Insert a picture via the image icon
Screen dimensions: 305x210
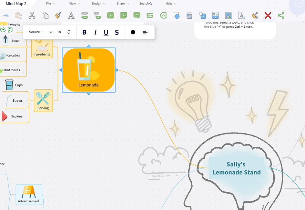(x=229, y=15)
